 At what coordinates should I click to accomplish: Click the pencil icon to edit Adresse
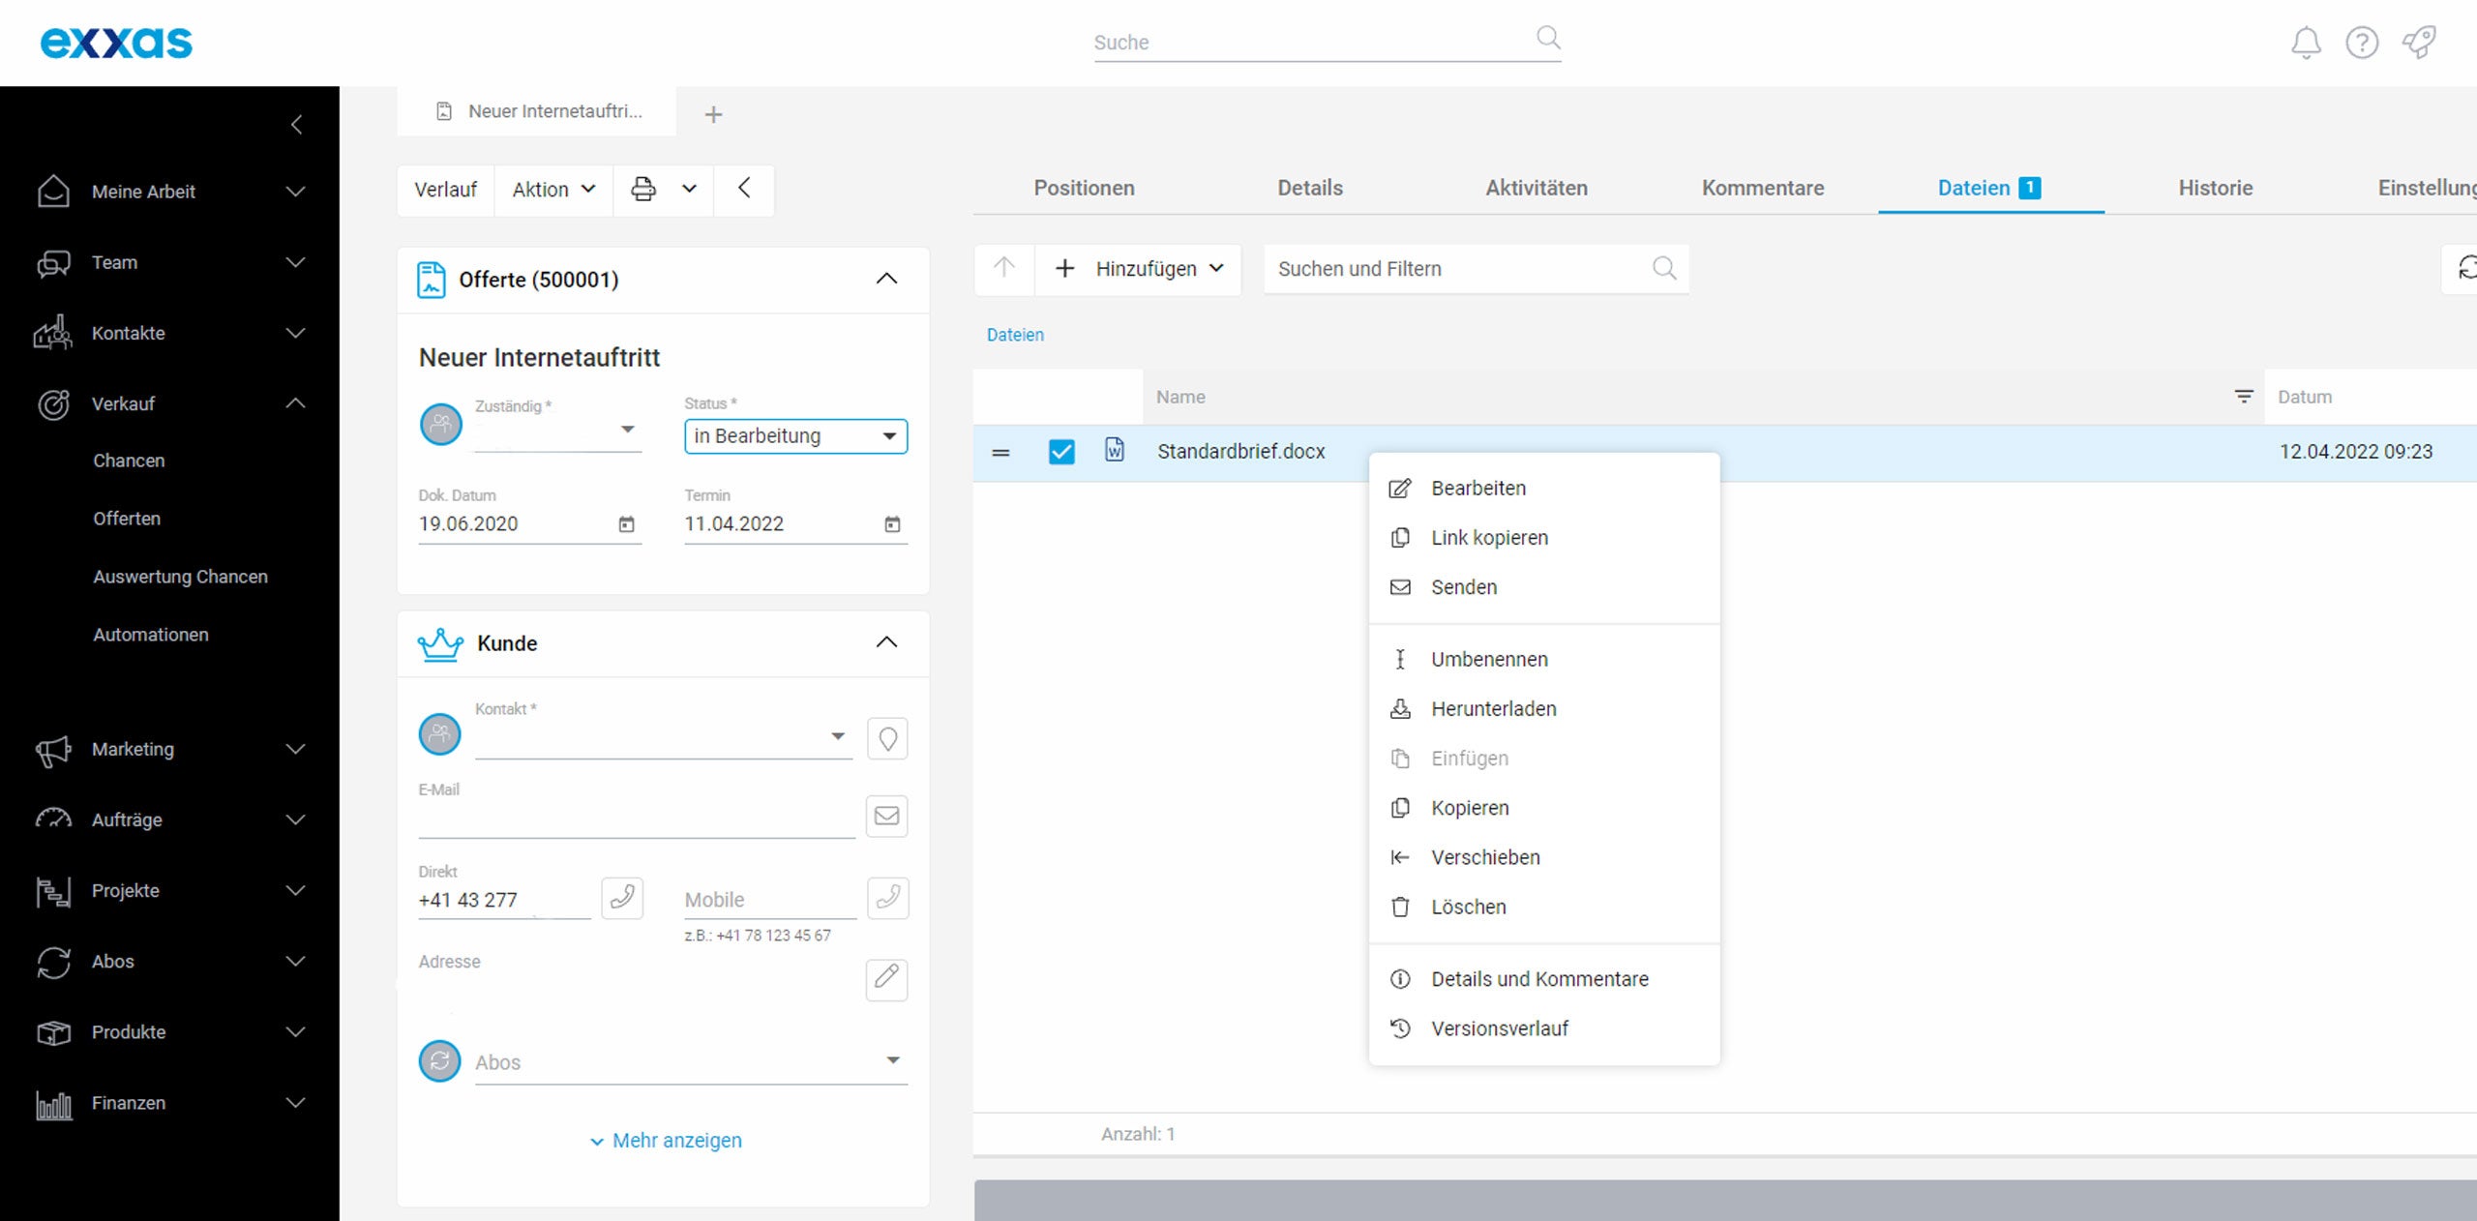[886, 978]
